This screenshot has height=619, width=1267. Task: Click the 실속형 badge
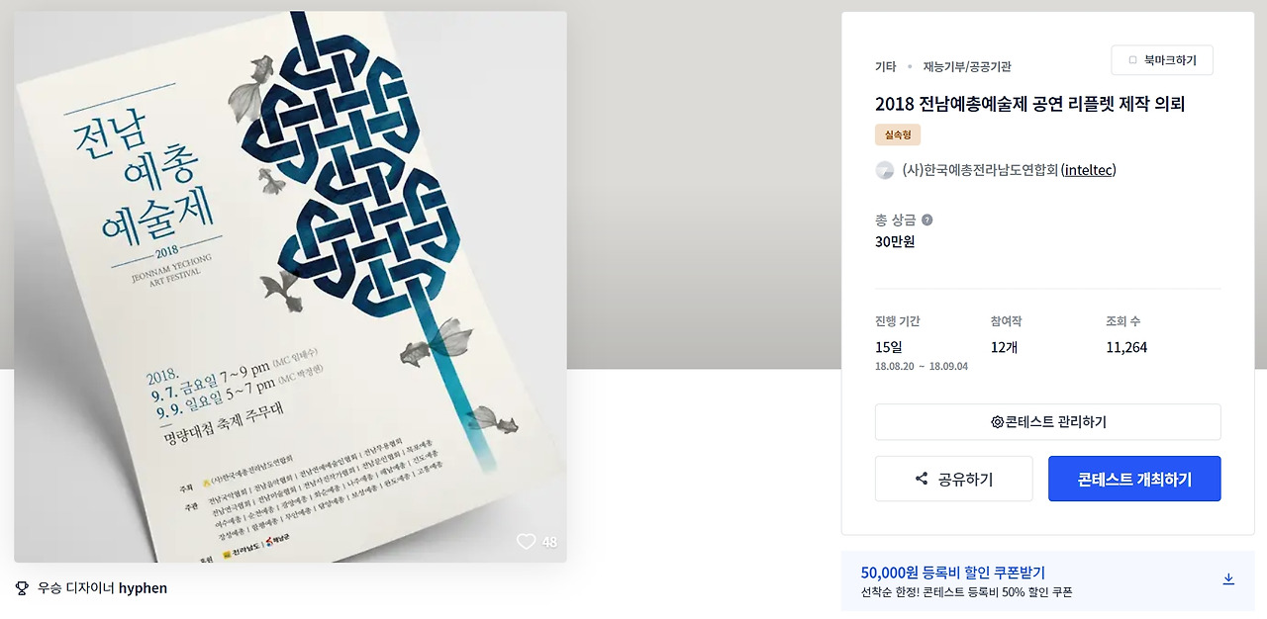click(898, 134)
